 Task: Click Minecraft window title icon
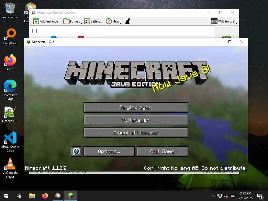pyautogui.click(x=29, y=42)
